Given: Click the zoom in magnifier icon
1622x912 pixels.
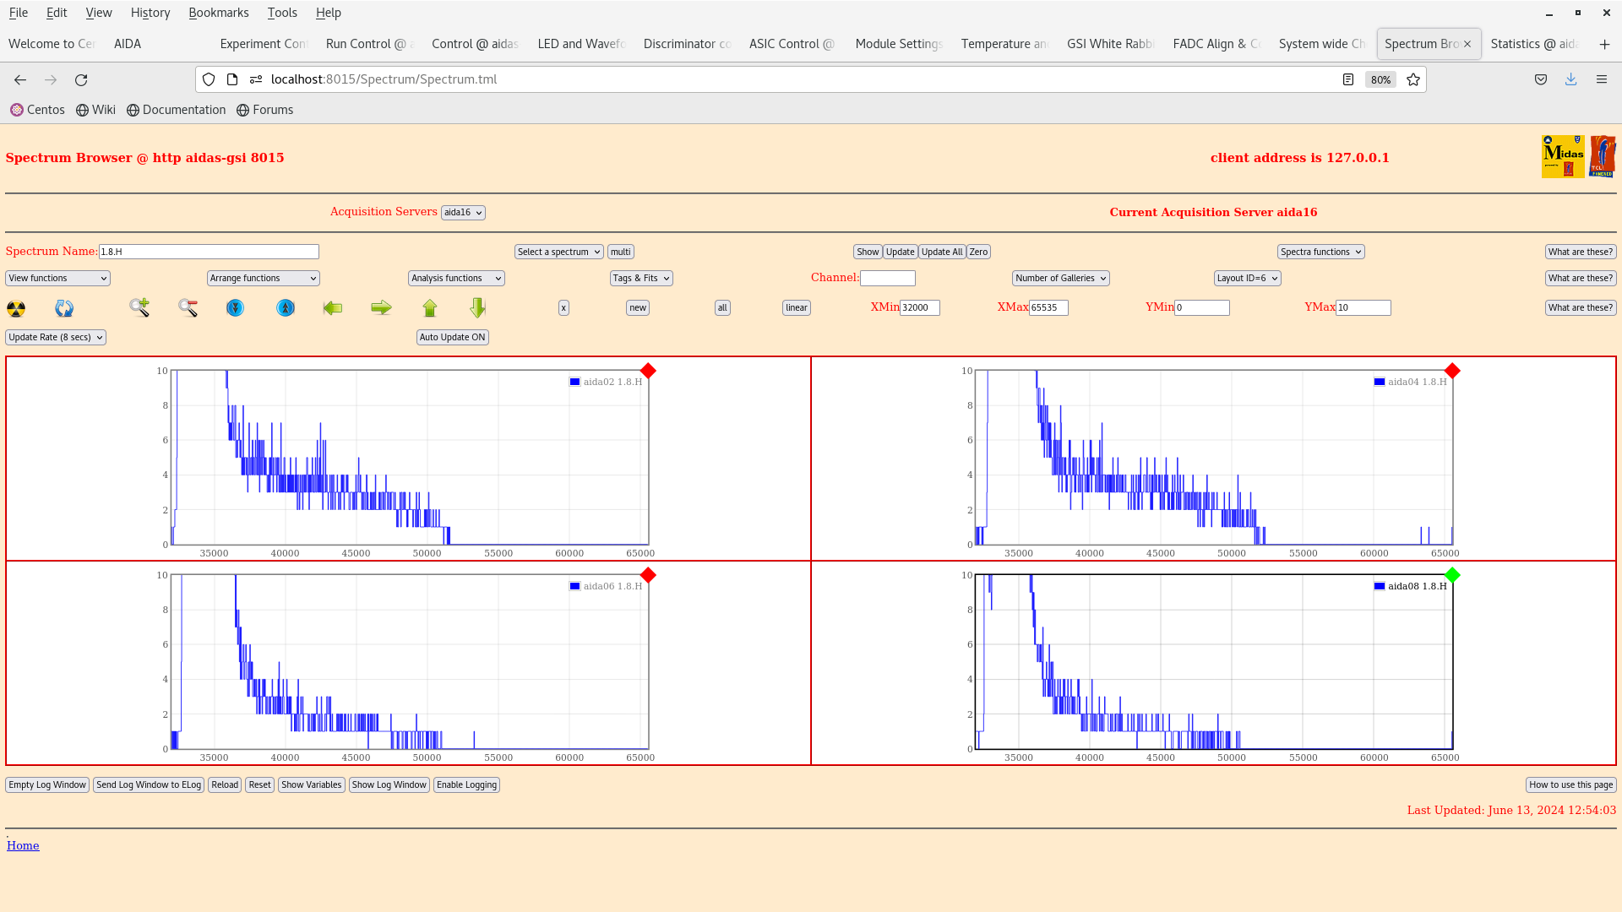Looking at the screenshot, I should click(139, 307).
